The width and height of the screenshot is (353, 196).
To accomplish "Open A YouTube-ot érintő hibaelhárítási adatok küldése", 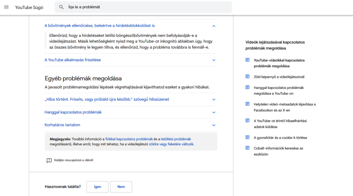I will pyautogui.click(x=280, y=124).
